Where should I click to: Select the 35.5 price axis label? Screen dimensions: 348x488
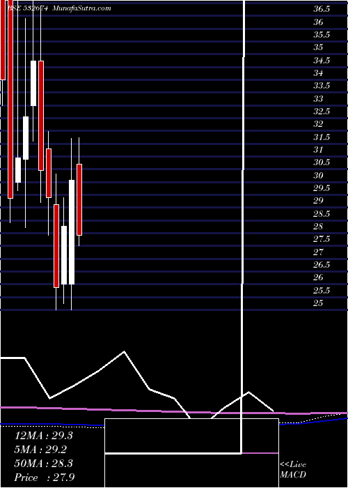click(322, 35)
